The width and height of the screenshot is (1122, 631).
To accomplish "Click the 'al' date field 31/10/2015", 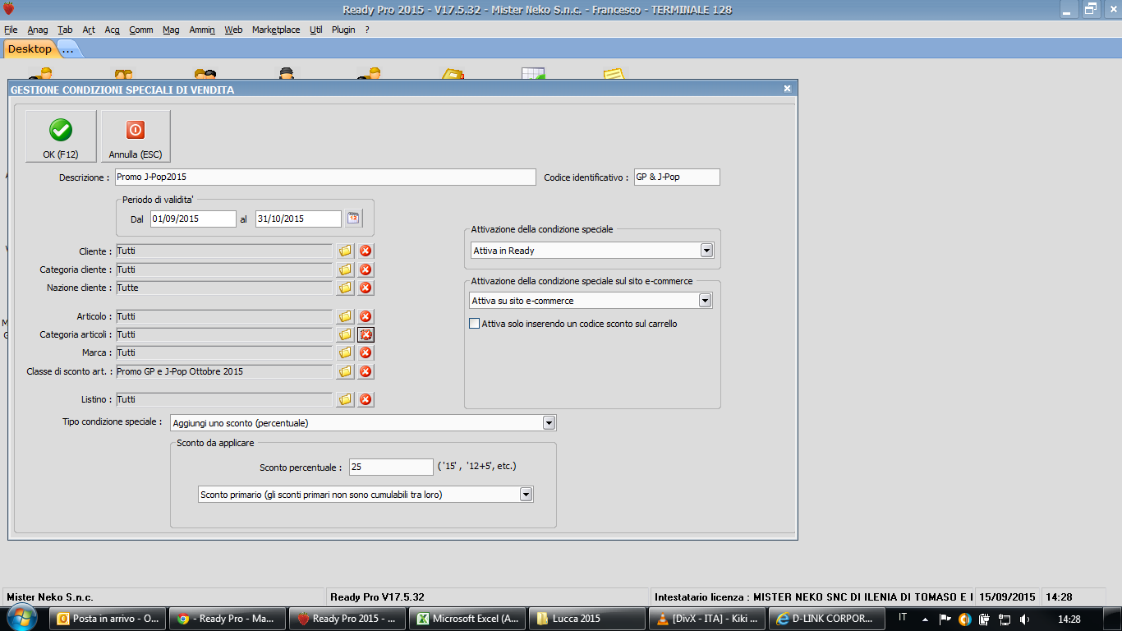I will [x=298, y=219].
